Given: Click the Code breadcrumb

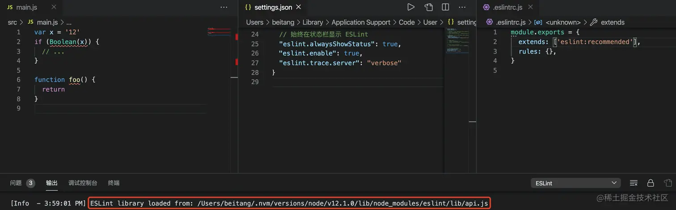Looking at the screenshot, I should [x=407, y=22].
